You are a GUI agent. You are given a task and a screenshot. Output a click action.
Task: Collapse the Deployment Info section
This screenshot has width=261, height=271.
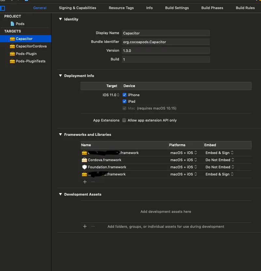point(60,75)
